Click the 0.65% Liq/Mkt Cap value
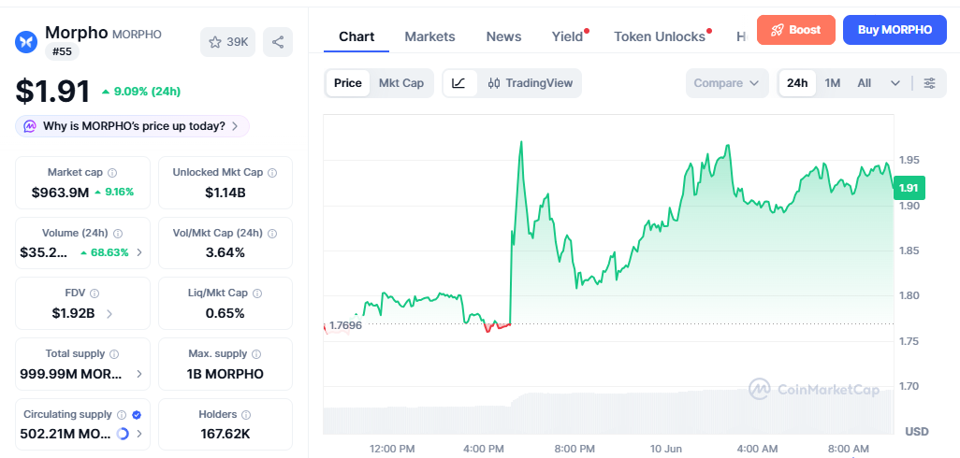This screenshot has height=458, width=960. click(225, 314)
